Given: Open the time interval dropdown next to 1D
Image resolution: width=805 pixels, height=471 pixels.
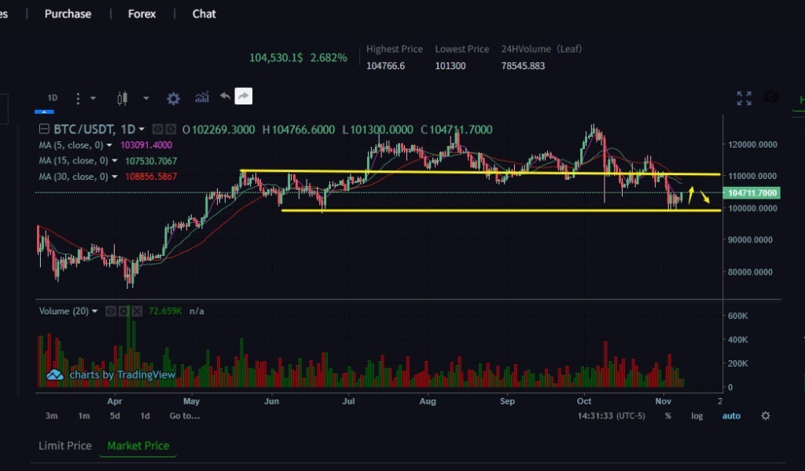Looking at the screenshot, I should click(x=93, y=98).
